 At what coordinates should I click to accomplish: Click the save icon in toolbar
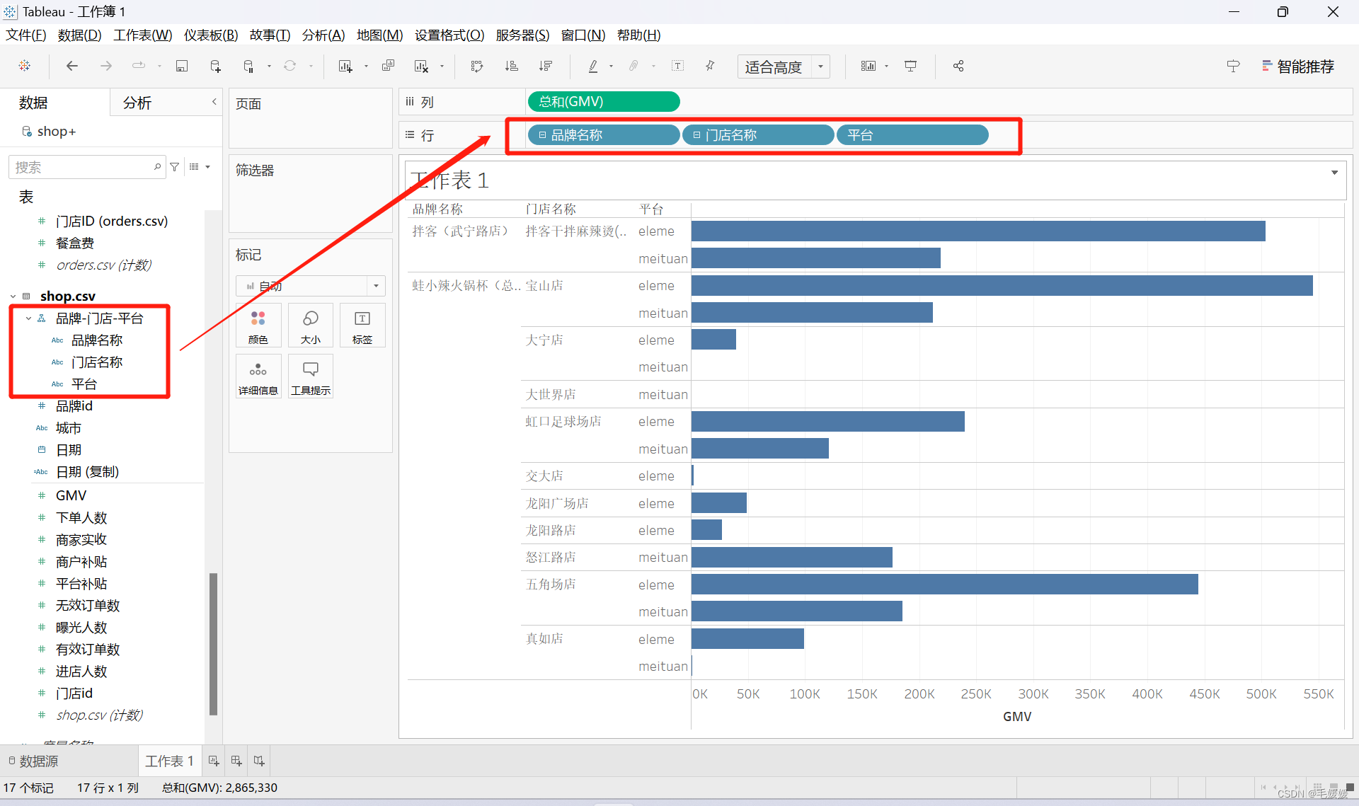click(x=182, y=66)
